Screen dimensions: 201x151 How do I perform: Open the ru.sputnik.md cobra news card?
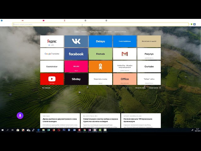[100, 120]
